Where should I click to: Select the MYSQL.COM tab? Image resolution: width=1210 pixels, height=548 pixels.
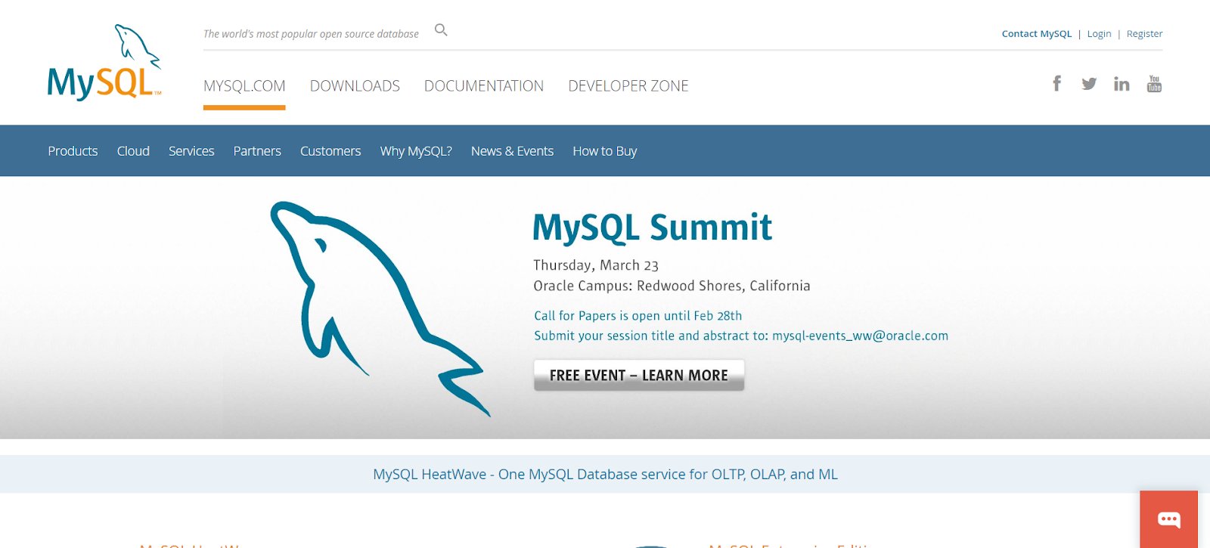pyautogui.click(x=244, y=86)
